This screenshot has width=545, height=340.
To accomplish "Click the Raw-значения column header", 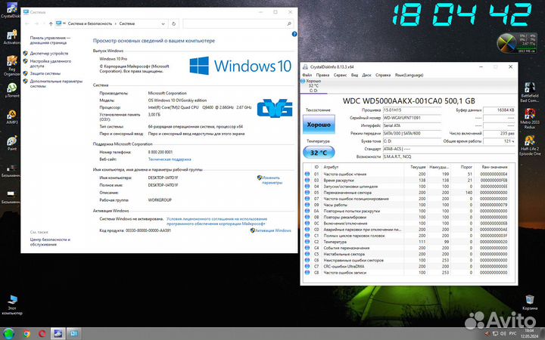I will click(494, 167).
